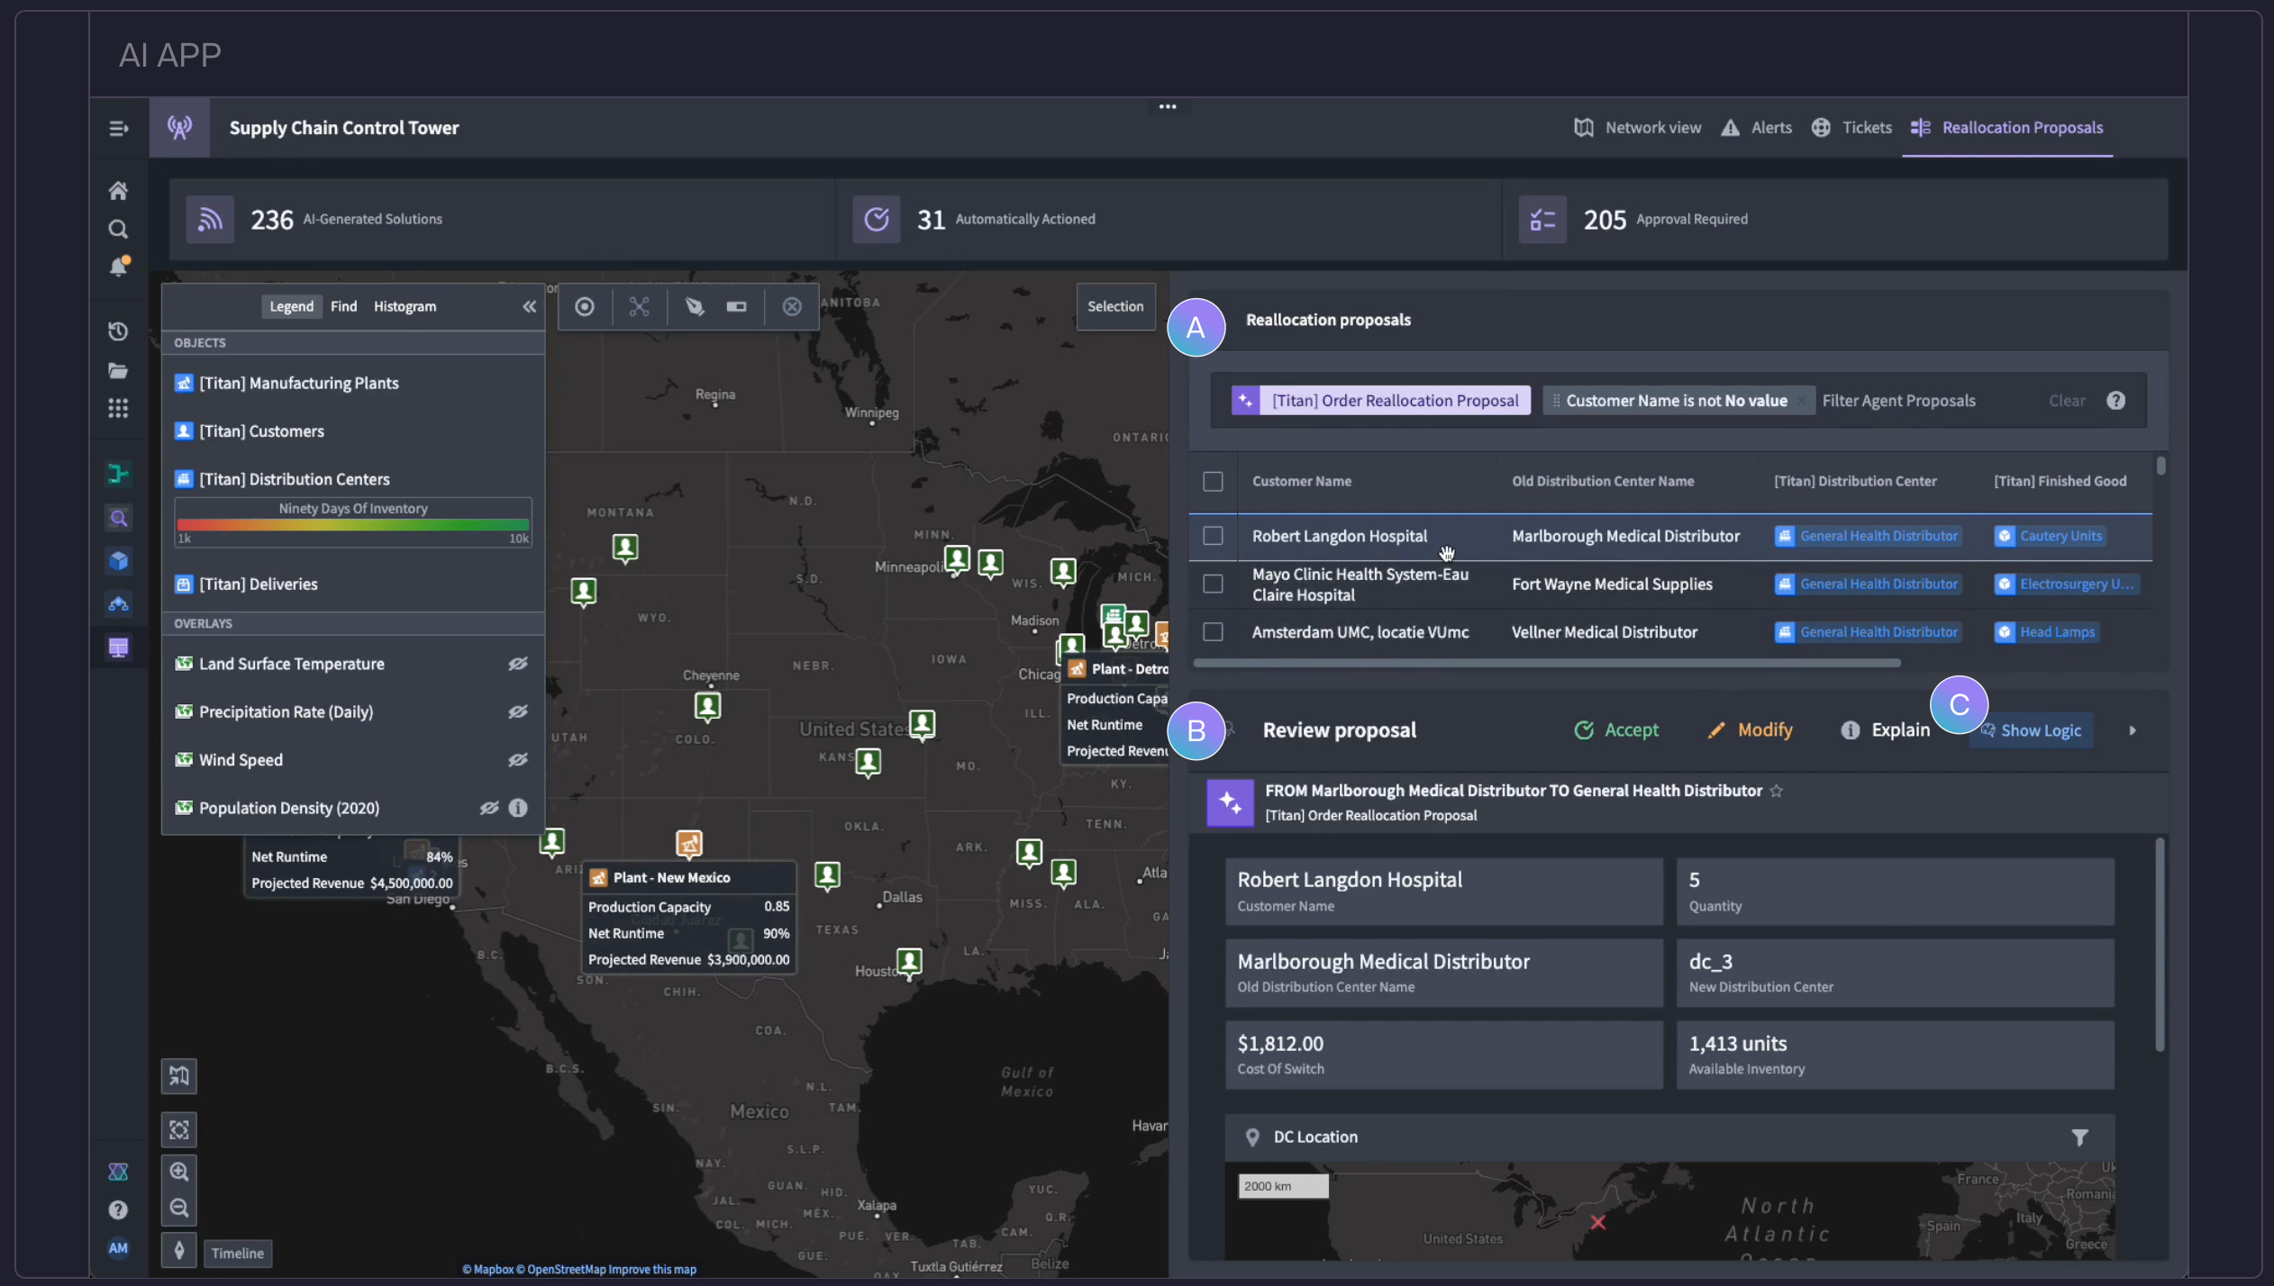The height and width of the screenshot is (1286, 2274).
Task: Click the Cautery Units link
Action: click(x=2060, y=536)
